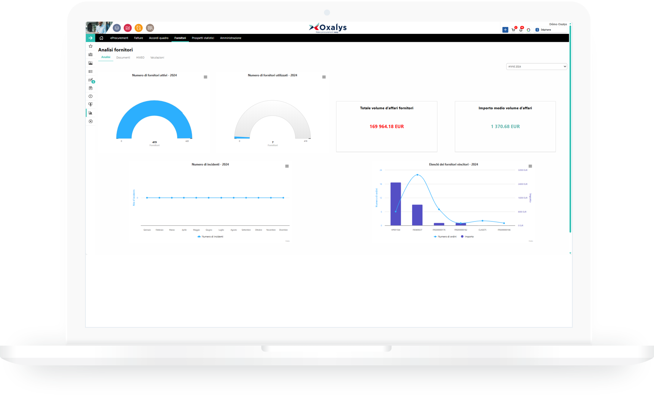
Task: Switch to the Analisi tab
Action: (106, 57)
